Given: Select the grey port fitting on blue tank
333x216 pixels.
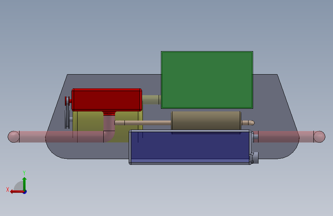Looking at the screenshot, I should 255,158.
